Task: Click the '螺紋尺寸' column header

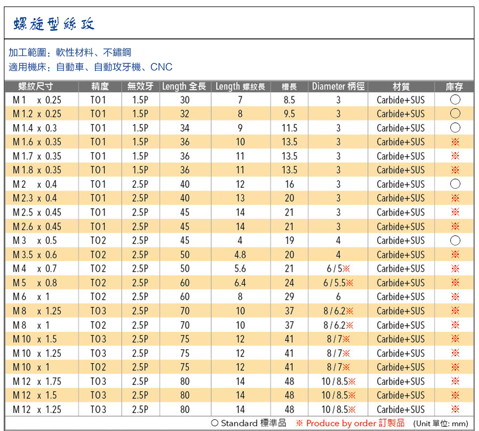Action: [36, 86]
